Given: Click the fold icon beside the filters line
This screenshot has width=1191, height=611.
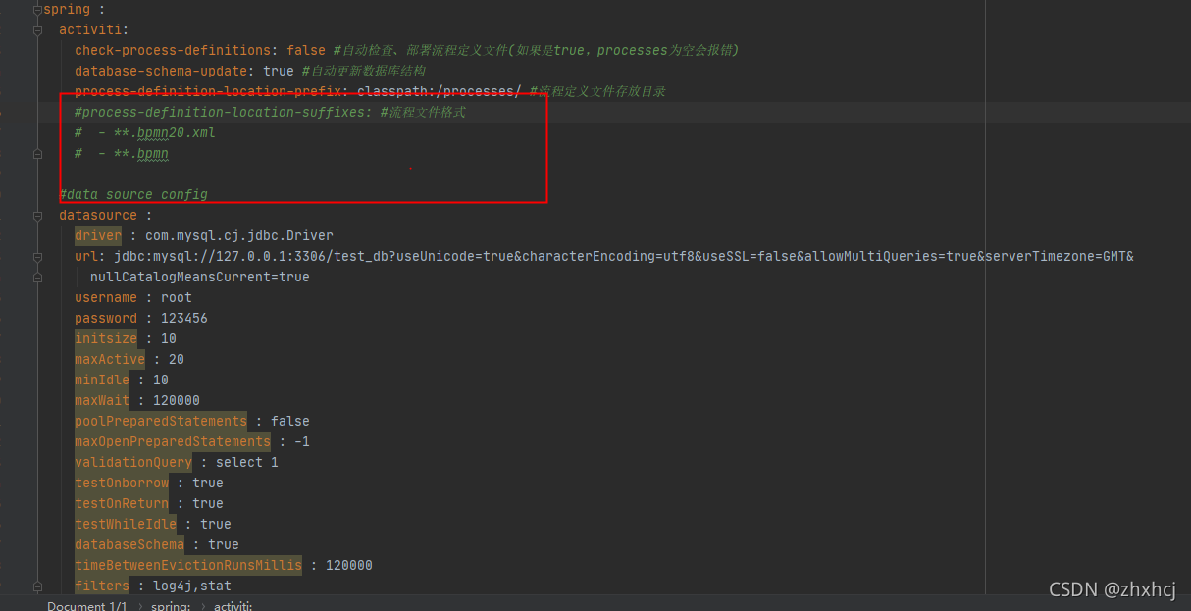Looking at the screenshot, I should coord(37,586).
